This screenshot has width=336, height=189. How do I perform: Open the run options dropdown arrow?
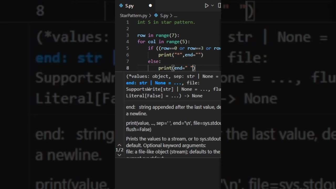point(212,6)
